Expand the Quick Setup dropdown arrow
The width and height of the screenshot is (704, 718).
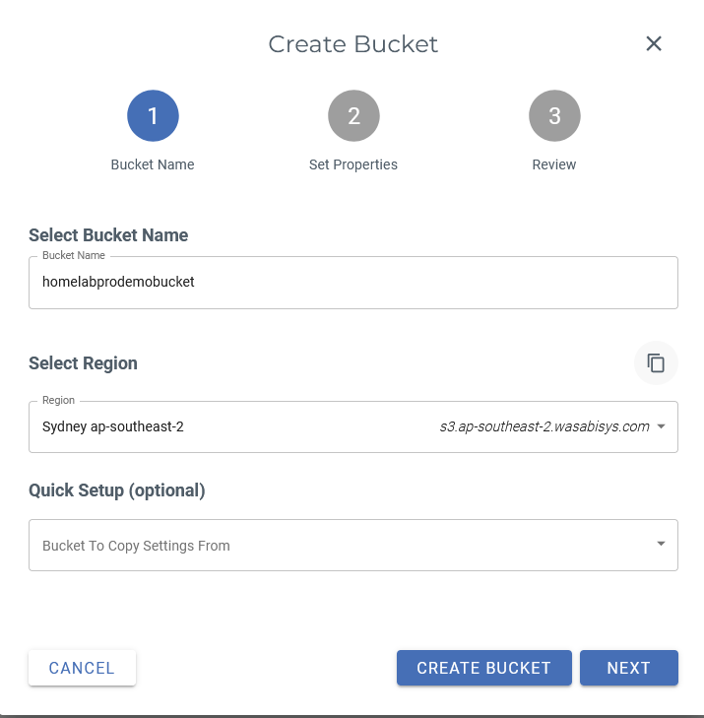662,544
